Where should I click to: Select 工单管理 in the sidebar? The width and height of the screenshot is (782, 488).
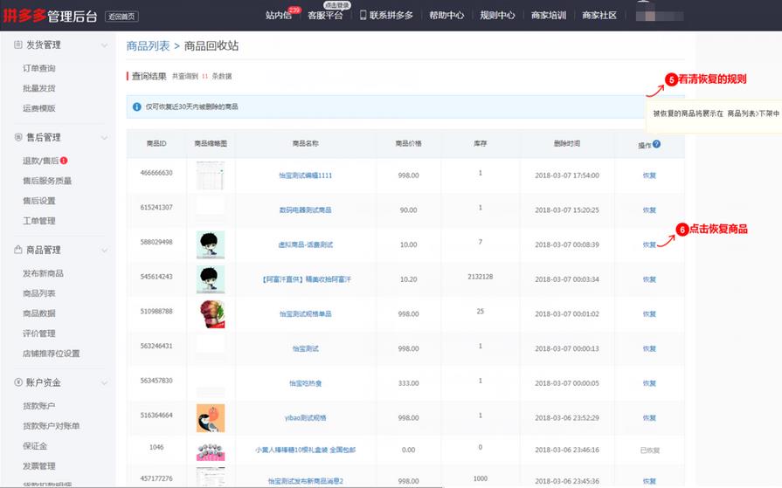tap(39, 220)
